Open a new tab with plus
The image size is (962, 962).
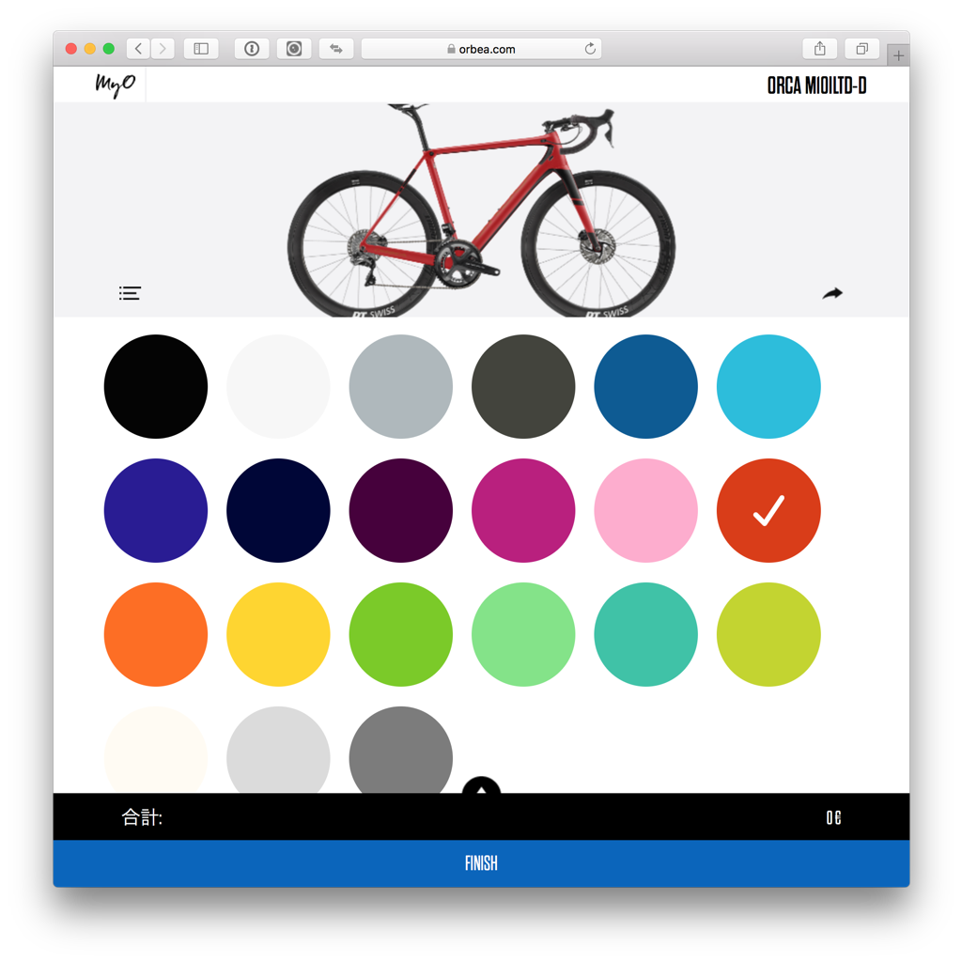(x=898, y=56)
